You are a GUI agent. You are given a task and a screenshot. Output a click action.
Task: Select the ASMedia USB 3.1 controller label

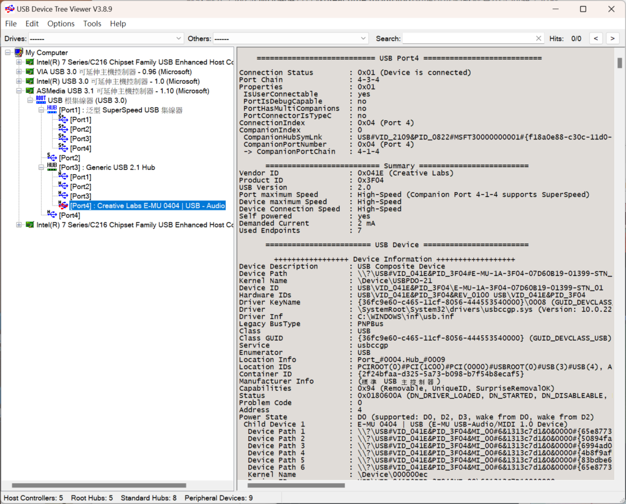click(x=123, y=91)
